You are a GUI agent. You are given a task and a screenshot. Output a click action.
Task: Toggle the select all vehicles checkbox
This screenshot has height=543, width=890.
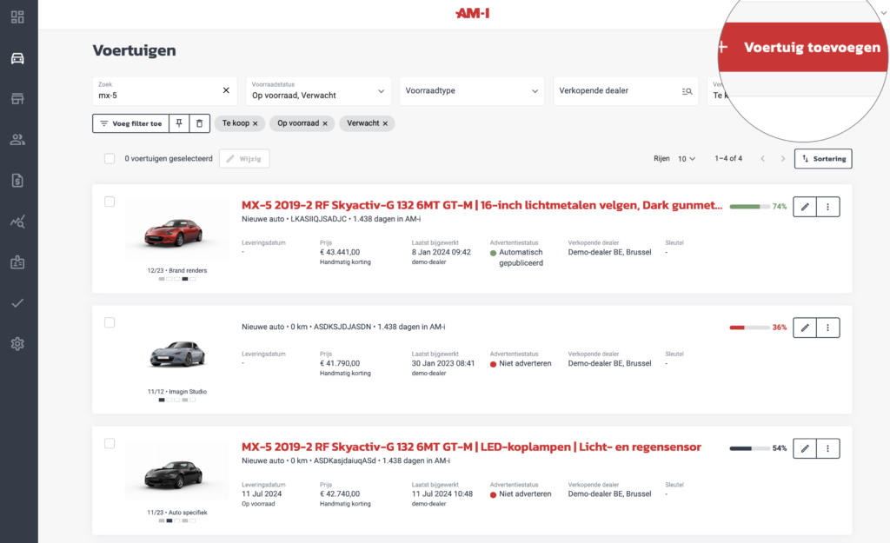(110, 159)
